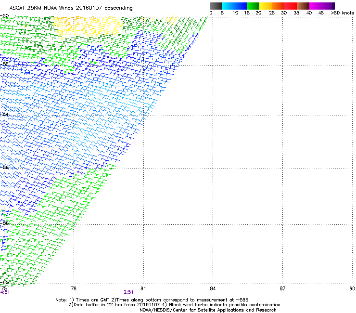
Task: Click the '40' label under the color scale
Action: tap(309, 13)
